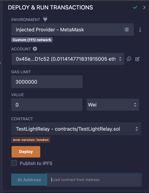Click the Gas Limit input field

tap(47, 82)
